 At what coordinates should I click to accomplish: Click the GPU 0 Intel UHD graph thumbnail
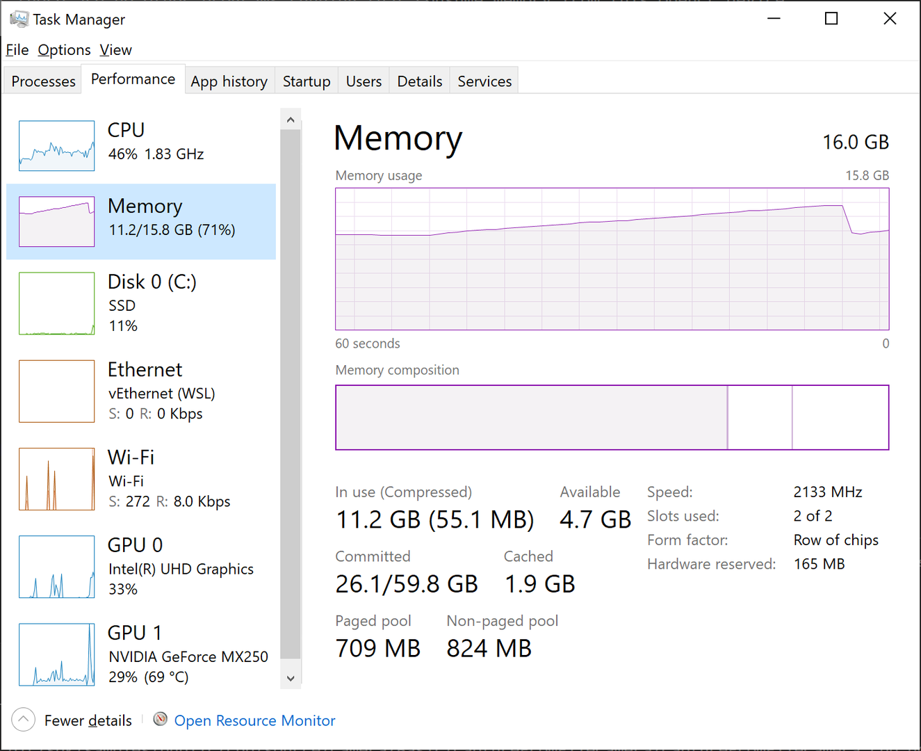(57, 567)
